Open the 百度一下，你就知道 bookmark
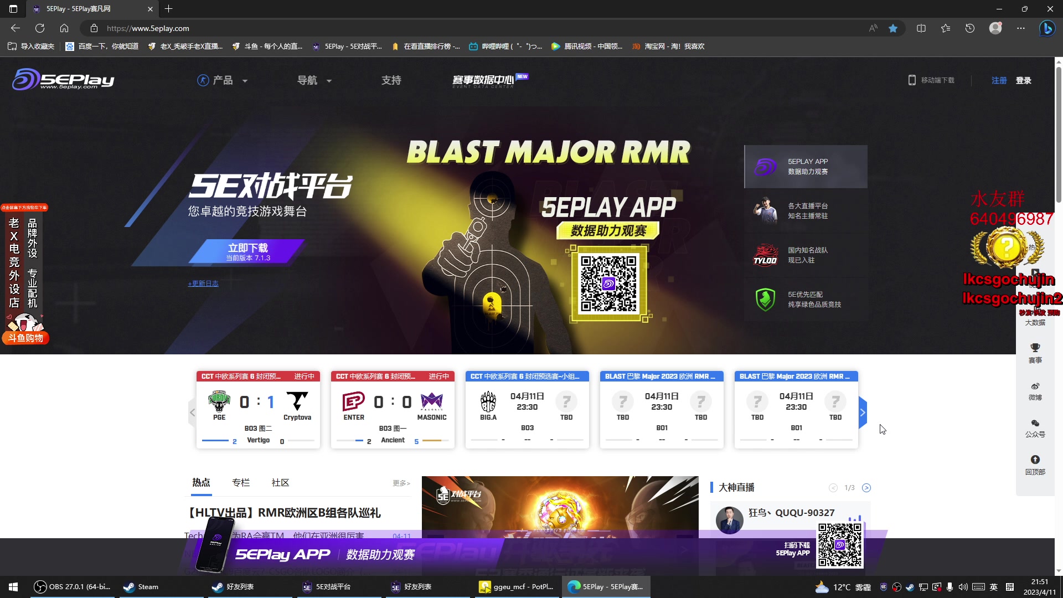Image resolution: width=1063 pixels, height=598 pixels. 102,47
